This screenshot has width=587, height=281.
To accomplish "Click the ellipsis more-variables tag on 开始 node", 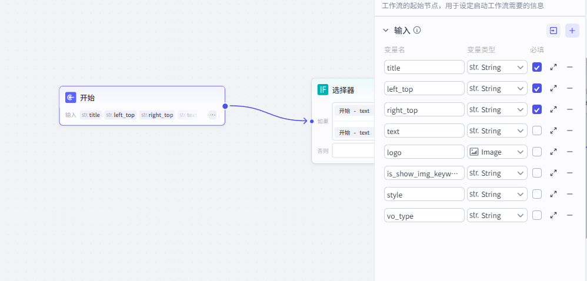I will pyautogui.click(x=212, y=115).
